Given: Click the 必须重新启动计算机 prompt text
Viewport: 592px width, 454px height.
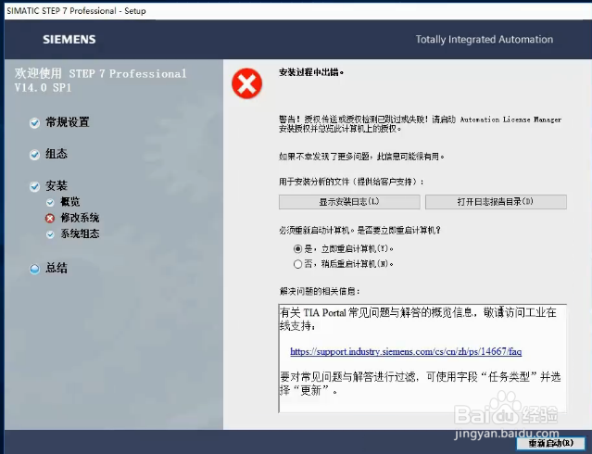Looking at the screenshot, I should [x=359, y=230].
